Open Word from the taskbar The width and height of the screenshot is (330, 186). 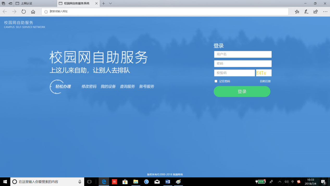click(167, 182)
